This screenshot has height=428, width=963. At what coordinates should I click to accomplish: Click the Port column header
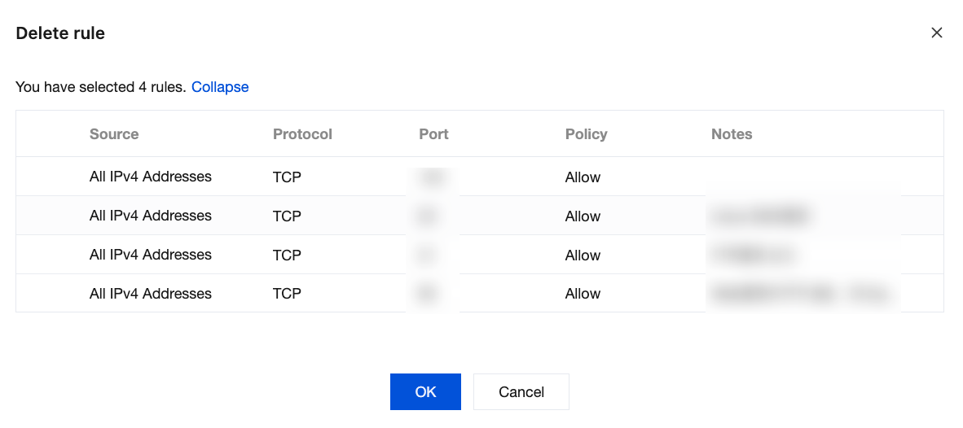click(x=433, y=134)
